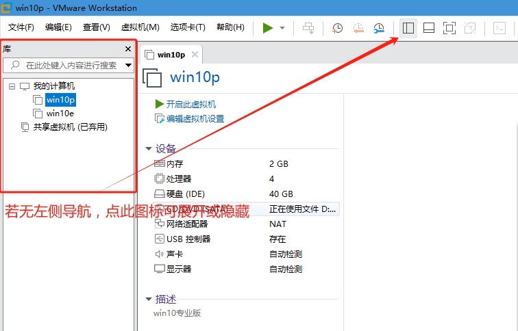Click 开启此虚拟机 link
This screenshot has height=331, width=518.
191,104
